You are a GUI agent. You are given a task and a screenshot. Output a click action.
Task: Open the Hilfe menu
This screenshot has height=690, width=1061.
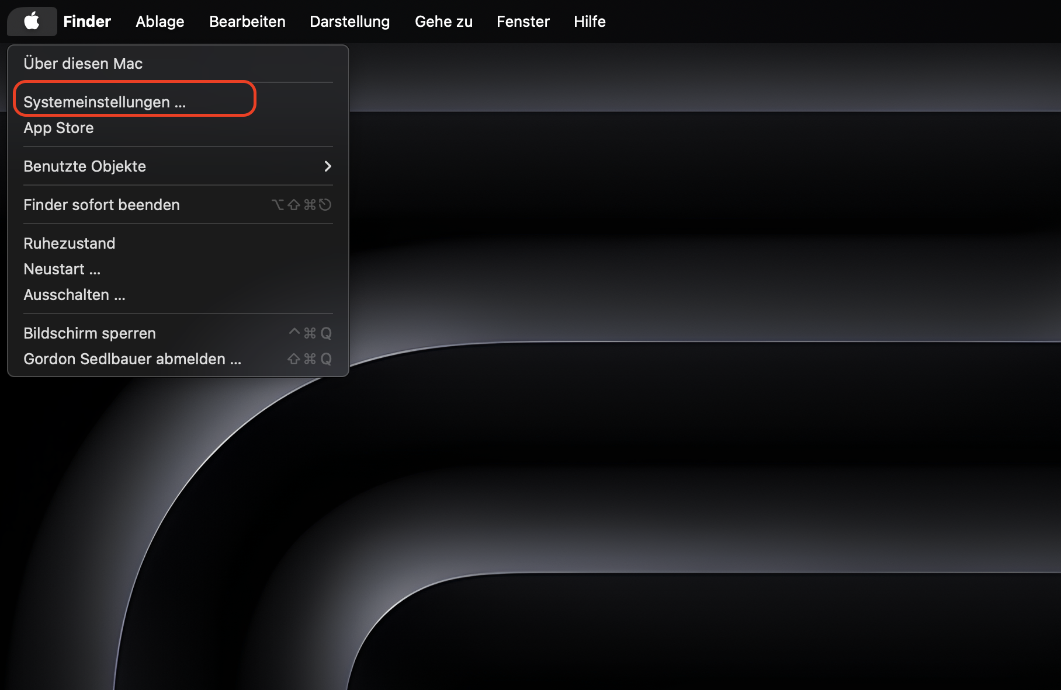[x=589, y=21]
